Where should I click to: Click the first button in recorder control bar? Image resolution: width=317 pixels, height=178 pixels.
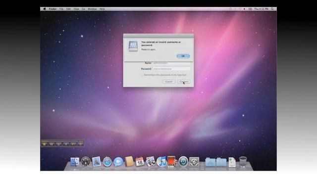coord(45,144)
